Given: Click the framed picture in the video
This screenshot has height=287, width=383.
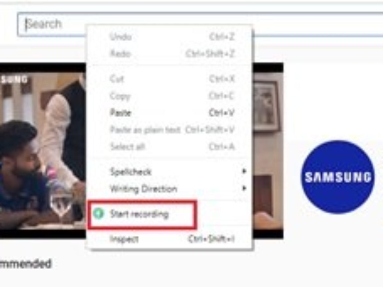Looking at the screenshot, I should coord(266,106).
